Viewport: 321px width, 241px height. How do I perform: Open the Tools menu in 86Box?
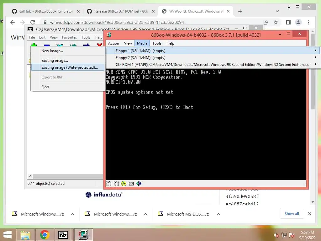coord(157,43)
